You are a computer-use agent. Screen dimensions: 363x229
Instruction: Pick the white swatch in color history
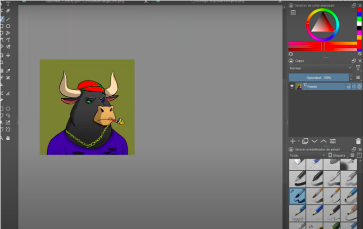click(x=359, y=23)
